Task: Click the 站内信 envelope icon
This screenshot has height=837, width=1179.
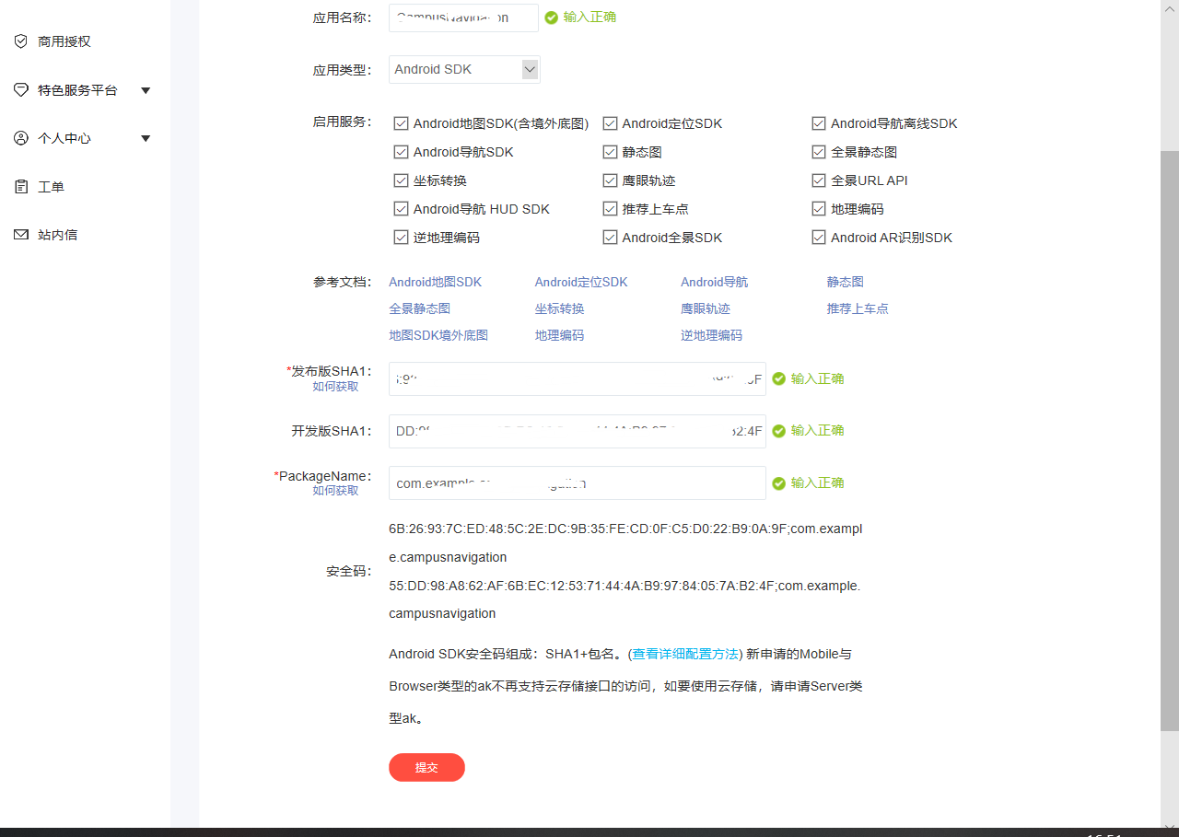Action: (x=20, y=234)
